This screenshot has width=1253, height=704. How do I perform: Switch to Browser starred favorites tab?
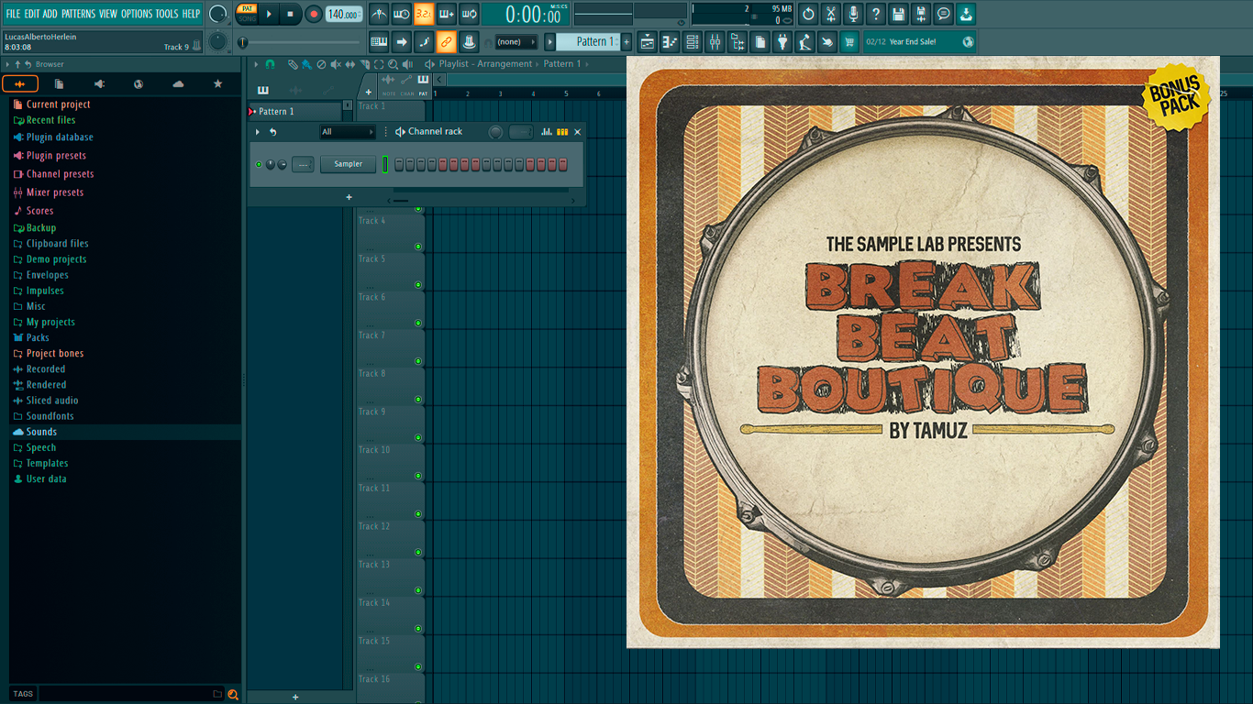point(217,84)
